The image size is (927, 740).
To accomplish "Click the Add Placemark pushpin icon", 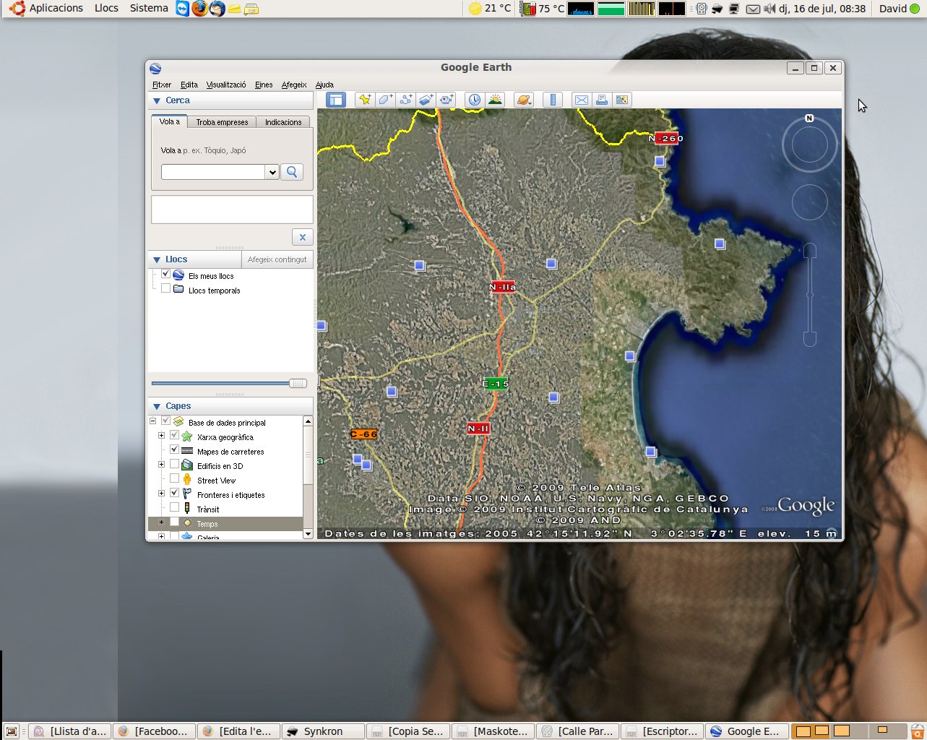I will (365, 100).
